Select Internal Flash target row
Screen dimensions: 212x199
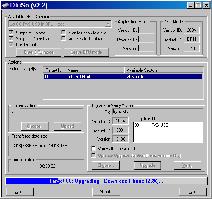coord(123,77)
